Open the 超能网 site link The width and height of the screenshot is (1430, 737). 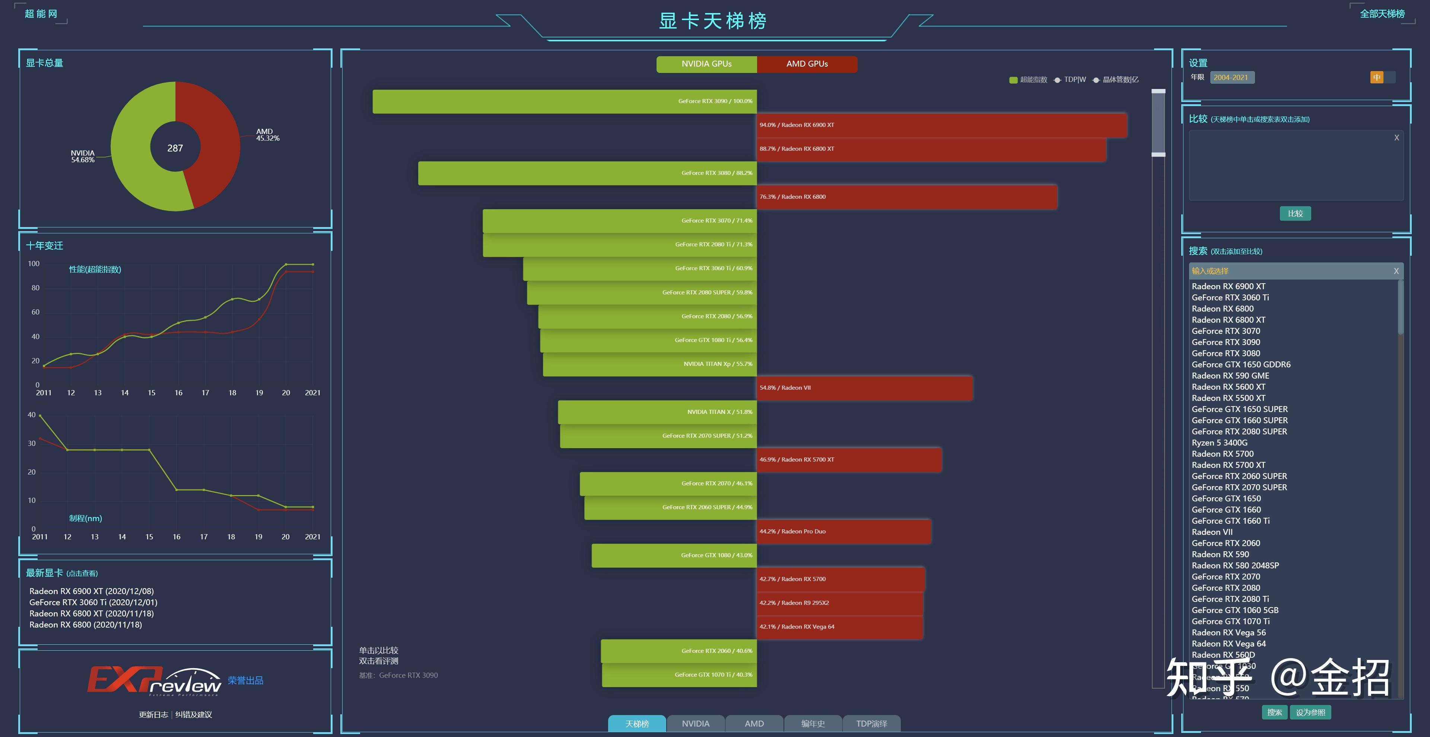(x=41, y=14)
